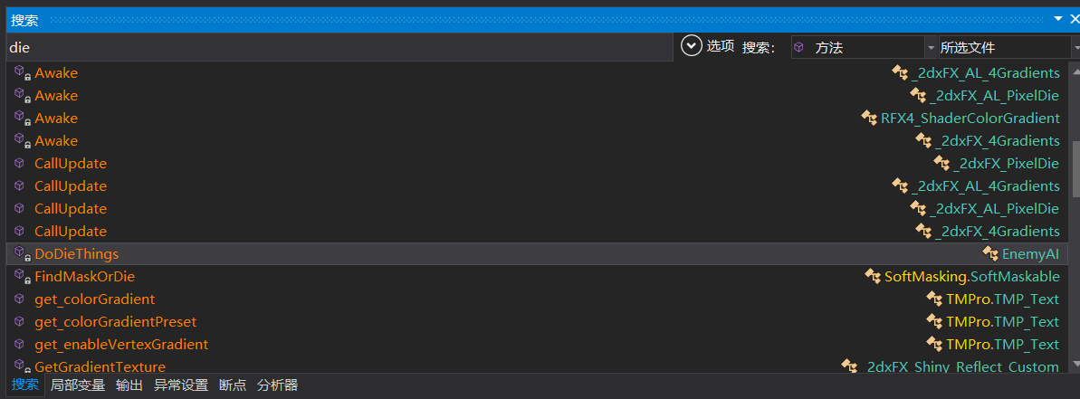Switch to the 局部变量 tab
Image resolution: width=1080 pixels, height=399 pixels.
click(x=77, y=385)
